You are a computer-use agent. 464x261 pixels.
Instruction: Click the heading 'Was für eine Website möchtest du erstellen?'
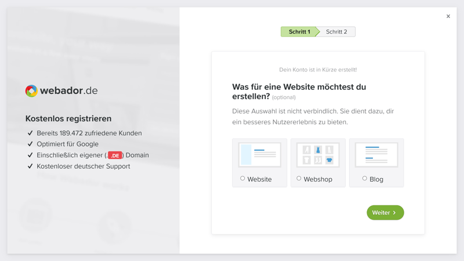click(299, 92)
